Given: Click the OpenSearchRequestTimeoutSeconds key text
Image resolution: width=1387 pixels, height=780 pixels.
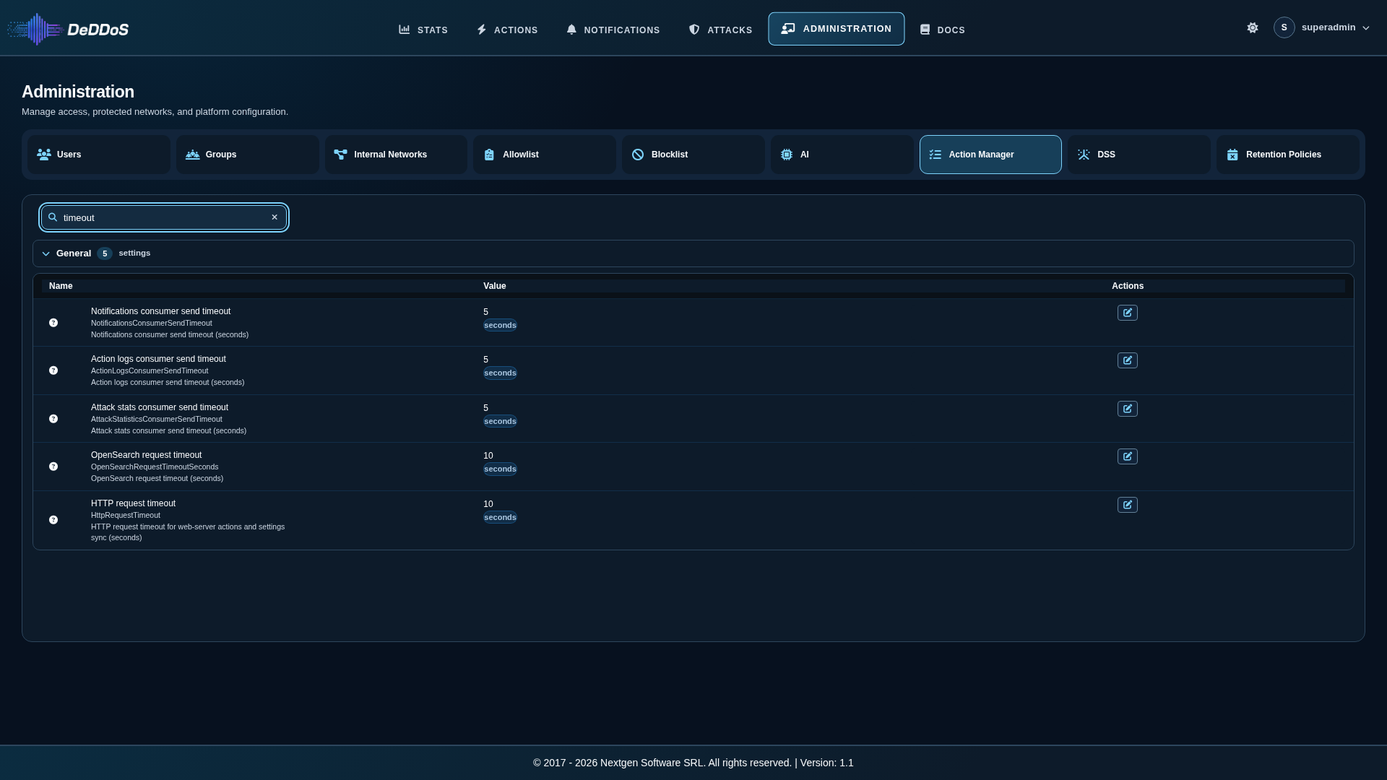Looking at the screenshot, I should pos(155,467).
